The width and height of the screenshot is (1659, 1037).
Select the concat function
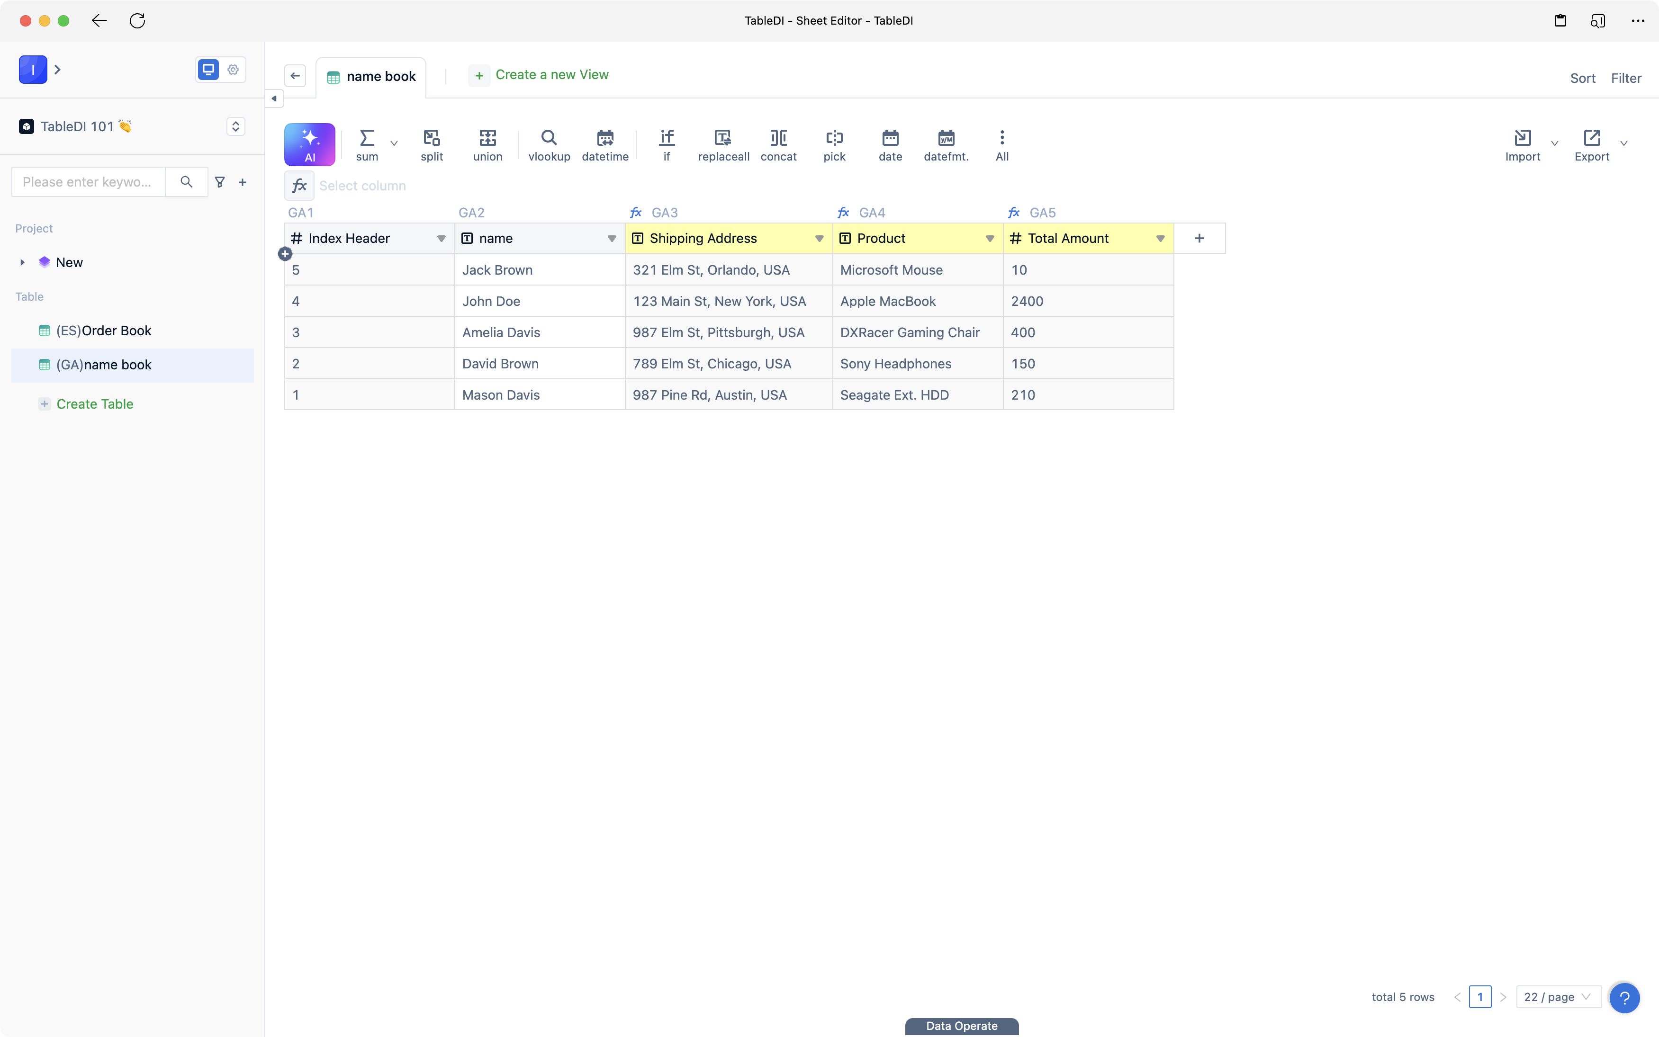[779, 145]
